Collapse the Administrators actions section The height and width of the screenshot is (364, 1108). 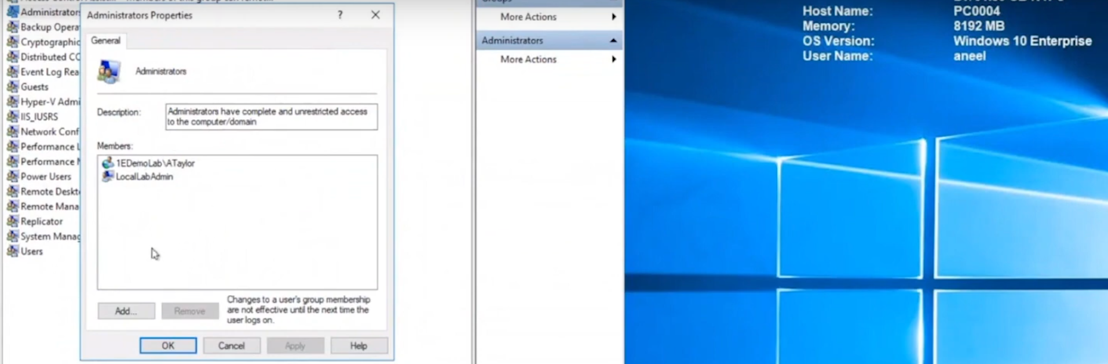(x=613, y=41)
